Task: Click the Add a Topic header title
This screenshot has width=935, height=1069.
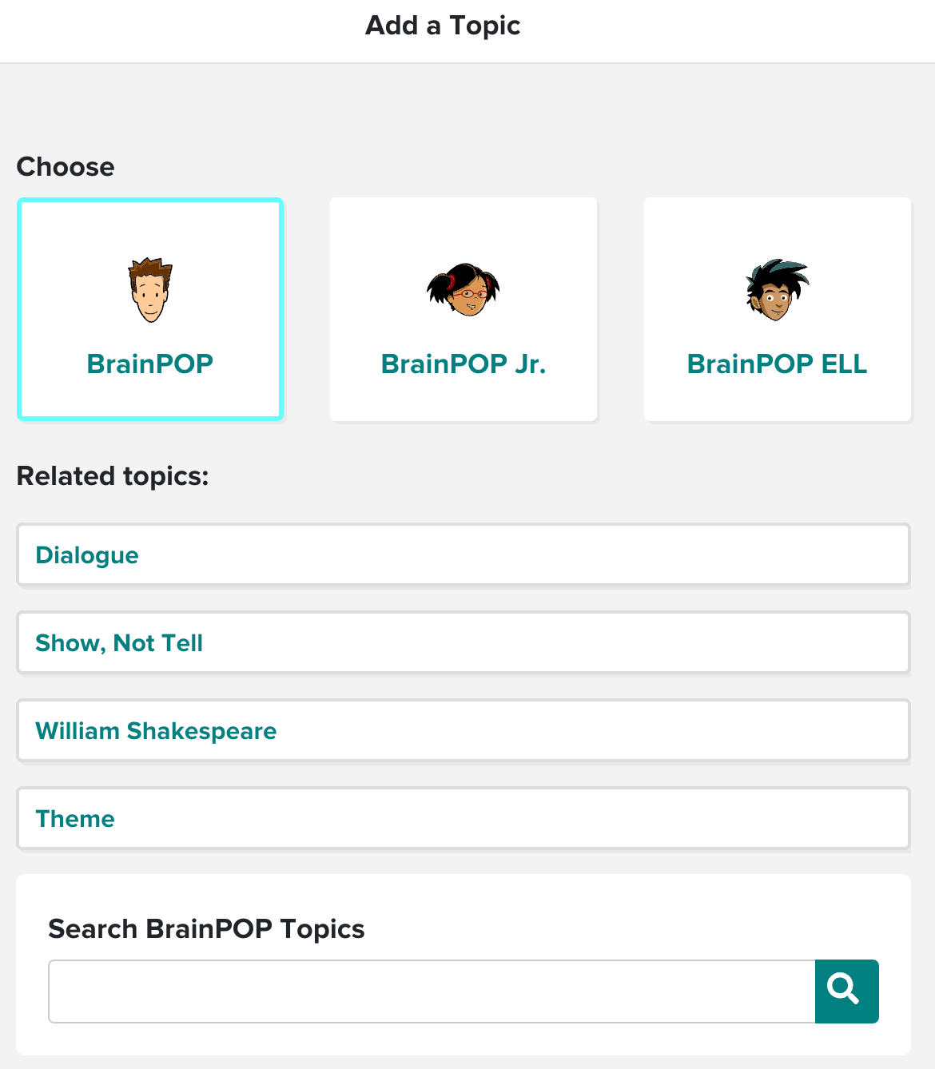Action: (x=443, y=26)
